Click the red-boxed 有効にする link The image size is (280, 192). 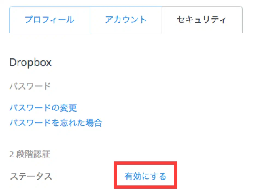(145, 176)
